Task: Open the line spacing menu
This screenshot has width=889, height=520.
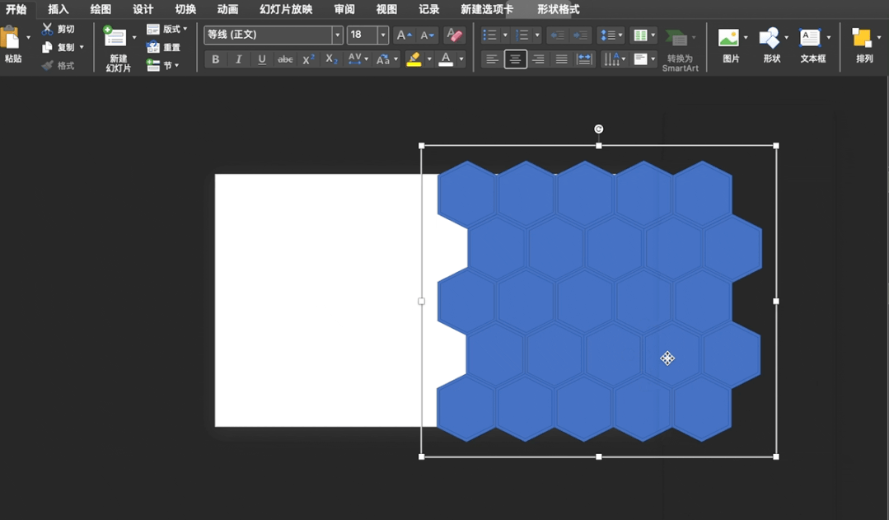Action: (611, 35)
